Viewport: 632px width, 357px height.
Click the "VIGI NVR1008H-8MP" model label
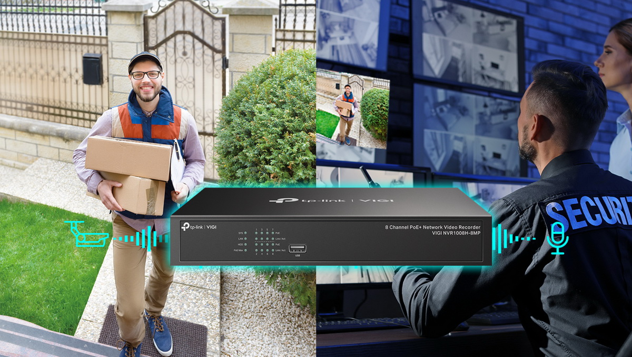tap(456, 233)
